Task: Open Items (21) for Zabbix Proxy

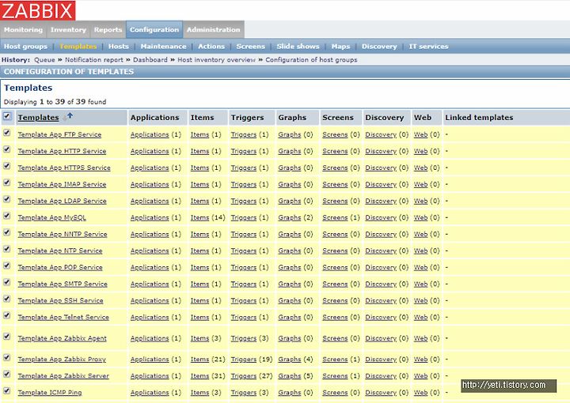Action: 199,360
